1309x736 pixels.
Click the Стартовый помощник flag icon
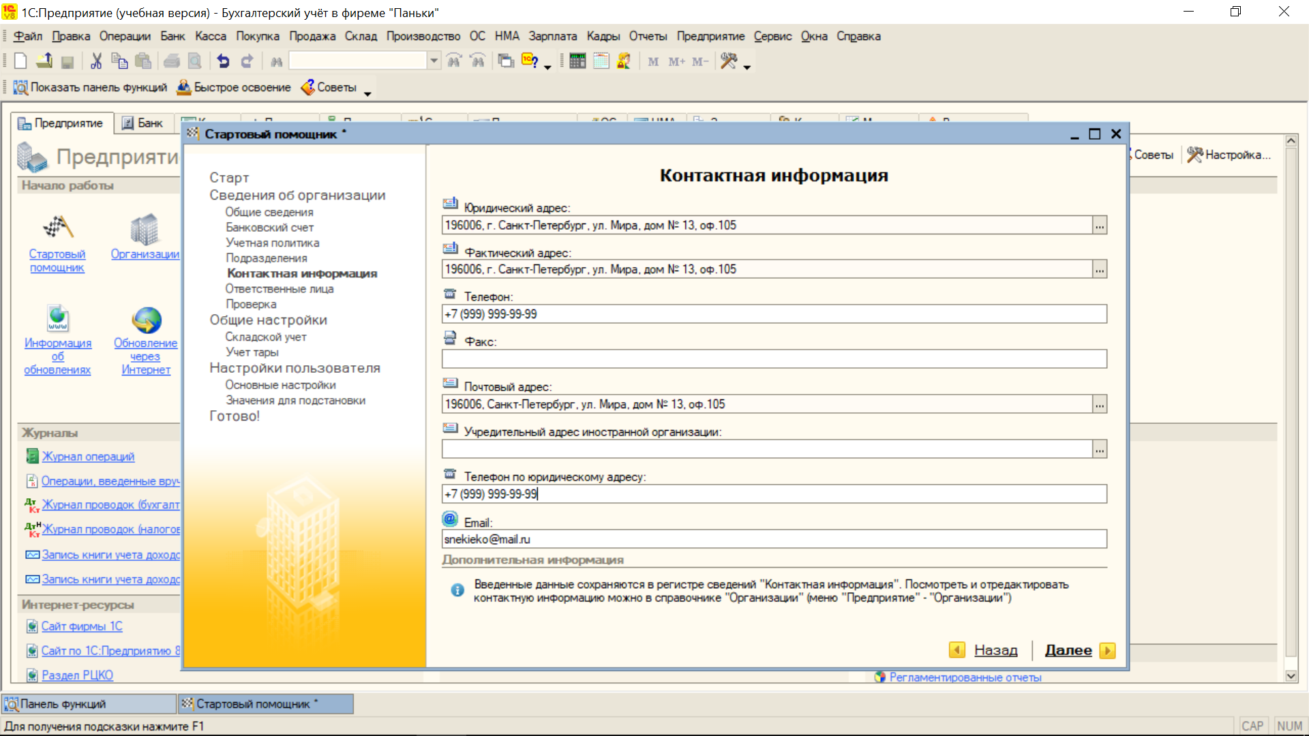tap(57, 228)
